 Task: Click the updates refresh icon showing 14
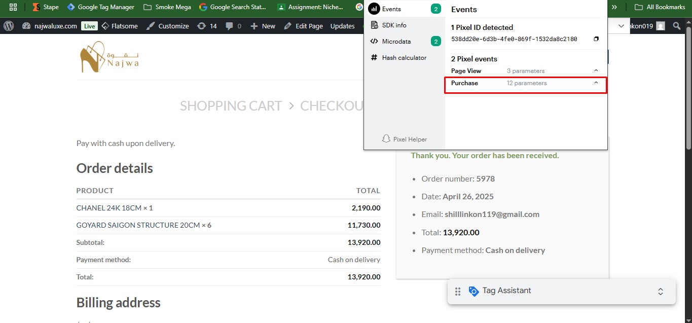(x=201, y=26)
